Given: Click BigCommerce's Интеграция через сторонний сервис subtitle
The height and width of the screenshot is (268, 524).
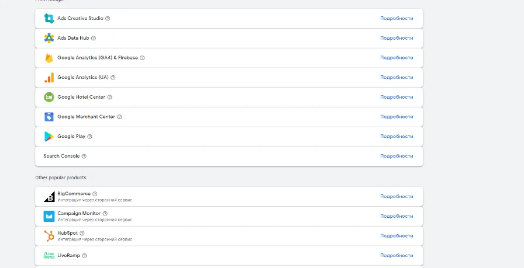Looking at the screenshot, I should (x=95, y=200).
